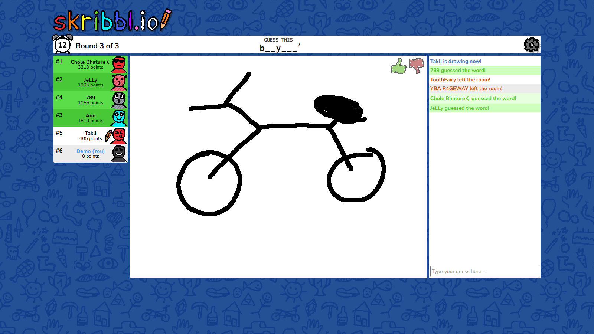The image size is (594, 334).
Task: Click the green thumbs up like icon
Action: [x=399, y=66]
